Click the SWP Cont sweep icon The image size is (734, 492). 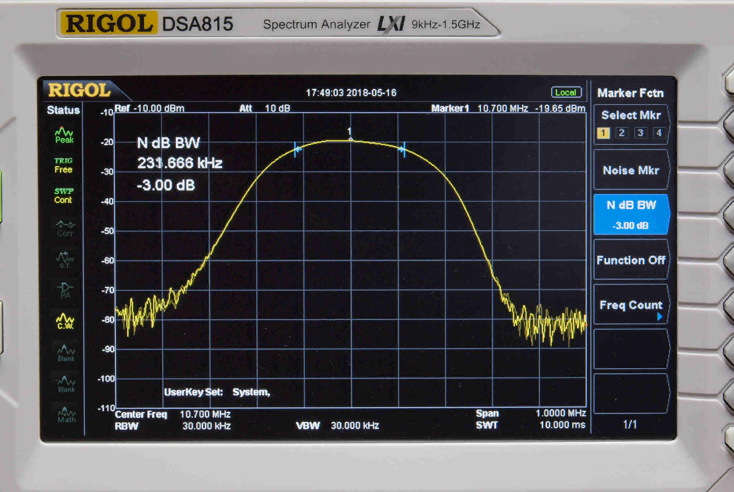point(63,195)
